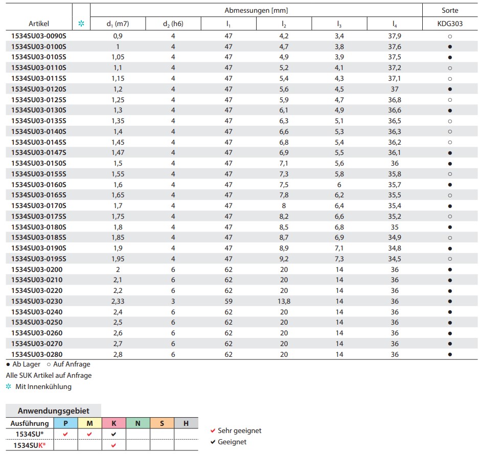Select the red checkmark in 1534SU* P column
This screenshot has width=503, height=456.
65,434
